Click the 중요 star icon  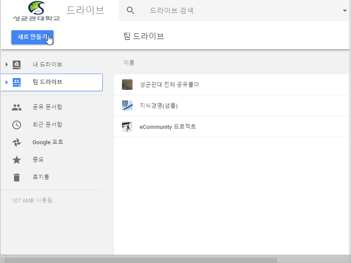tap(17, 160)
